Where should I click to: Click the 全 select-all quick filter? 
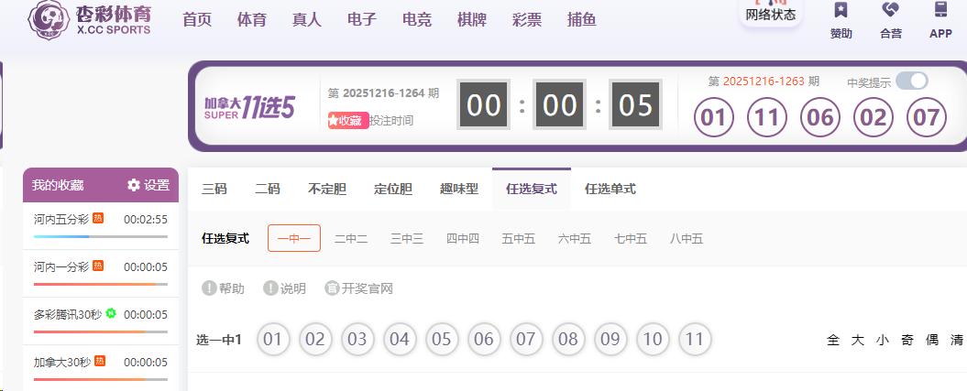pyautogui.click(x=833, y=340)
